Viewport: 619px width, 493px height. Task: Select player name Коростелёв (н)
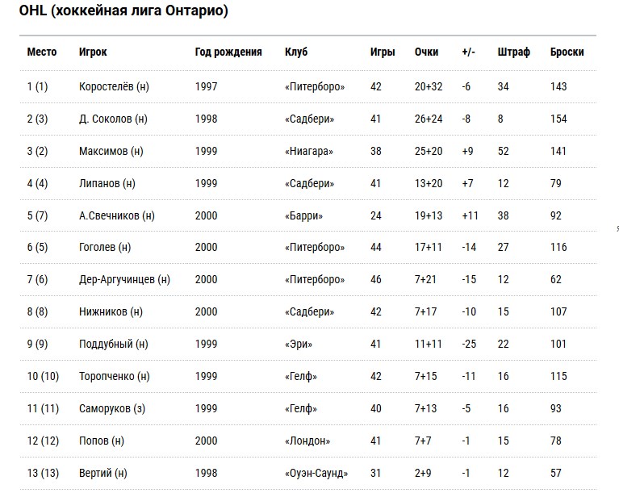coord(114,86)
